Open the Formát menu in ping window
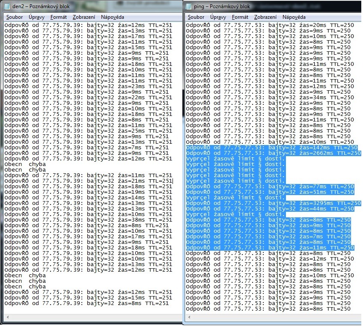 pos(240,17)
